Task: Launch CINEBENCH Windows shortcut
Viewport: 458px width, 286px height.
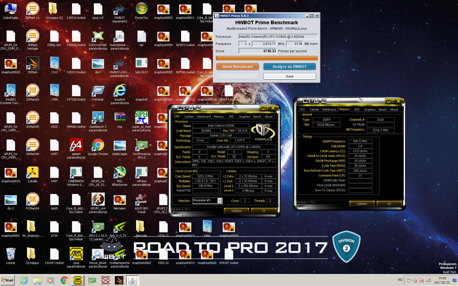Action: coord(76,176)
